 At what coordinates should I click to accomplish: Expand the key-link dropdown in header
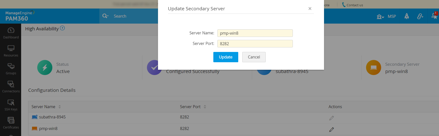[x=420, y=16]
